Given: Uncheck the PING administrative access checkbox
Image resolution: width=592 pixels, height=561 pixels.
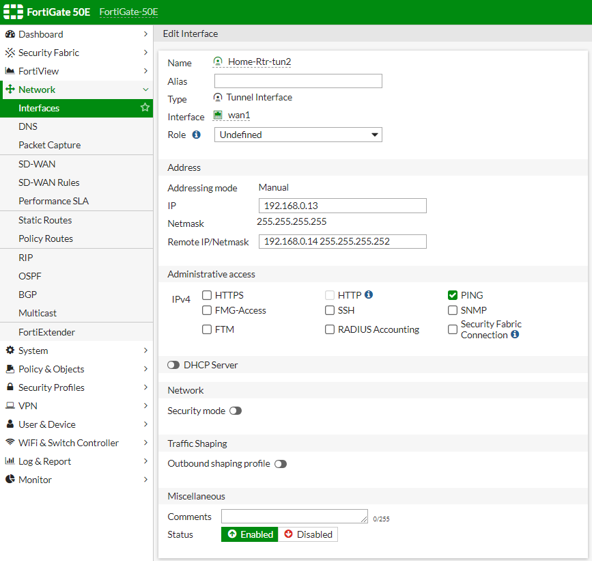Looking at the screenshot, I should click(x=452, y=295).
